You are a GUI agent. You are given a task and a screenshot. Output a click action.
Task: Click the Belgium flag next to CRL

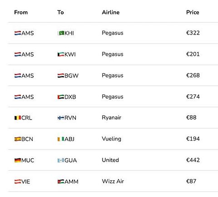[18, 118]
